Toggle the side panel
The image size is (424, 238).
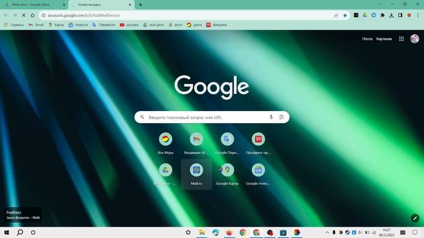click(400, 15)
